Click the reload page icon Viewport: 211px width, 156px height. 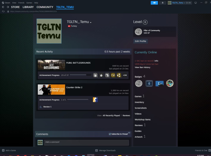pos(3,11)
